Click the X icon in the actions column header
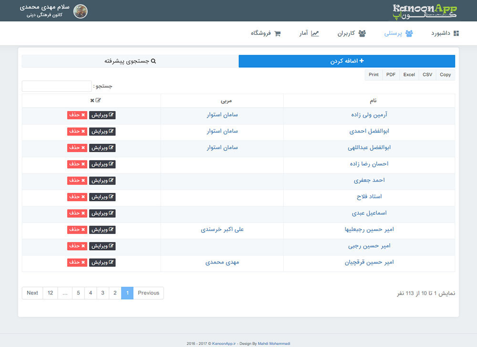Viewport: 477px width, 347px height. click(91, 100)
